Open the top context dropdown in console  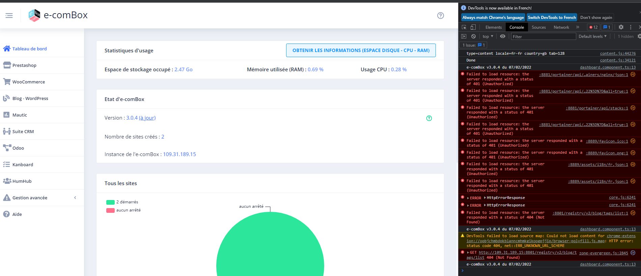pos(488,36)
